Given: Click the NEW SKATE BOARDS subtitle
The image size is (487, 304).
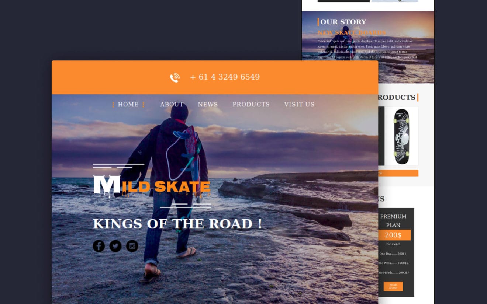Looking at the screenshot, I should pos(352,33).
